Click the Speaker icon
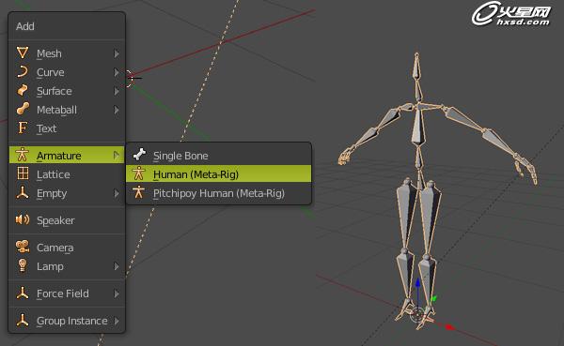This screenshot has height=346, width=564. [x=23, y=219]
